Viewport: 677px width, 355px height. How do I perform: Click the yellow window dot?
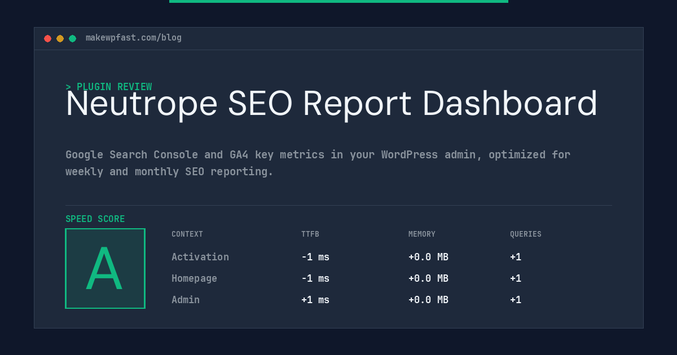click(x=60, y=38)
